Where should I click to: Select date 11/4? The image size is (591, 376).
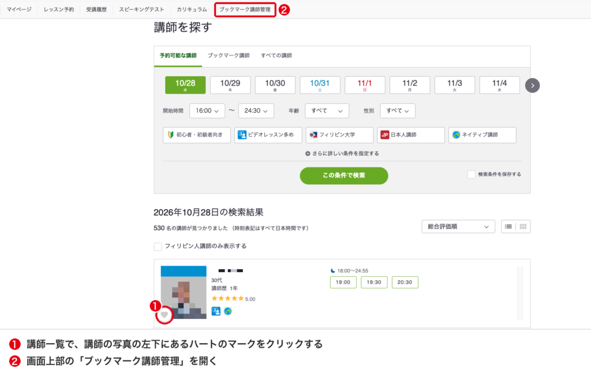point(499,85)
